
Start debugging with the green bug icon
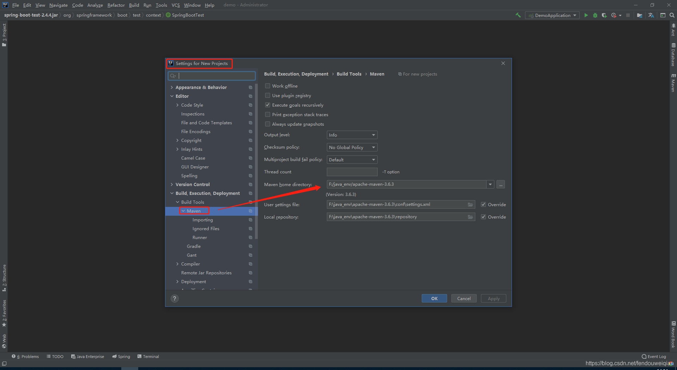point(595,15)
